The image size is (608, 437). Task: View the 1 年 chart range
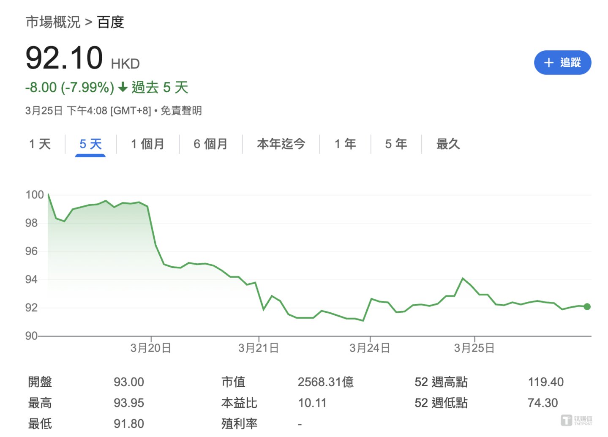pyautogui.click(x=345, y=144)
